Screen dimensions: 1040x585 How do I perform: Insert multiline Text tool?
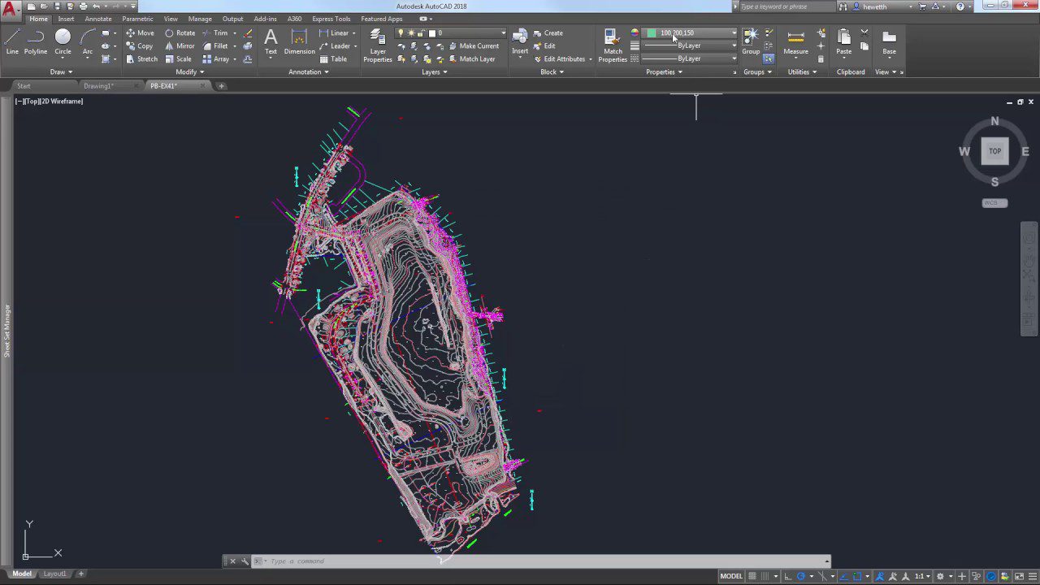271,41
